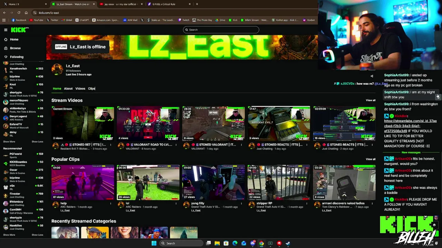Open the YouTube bookmark
The width and height of the screenshot is (442, 248).
point(36,20)
